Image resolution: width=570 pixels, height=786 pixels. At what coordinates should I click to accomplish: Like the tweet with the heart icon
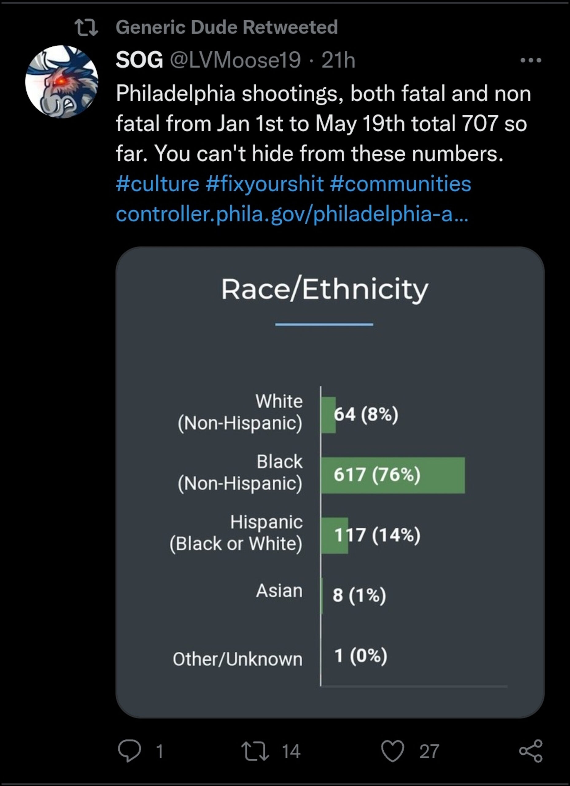[392, 751]
